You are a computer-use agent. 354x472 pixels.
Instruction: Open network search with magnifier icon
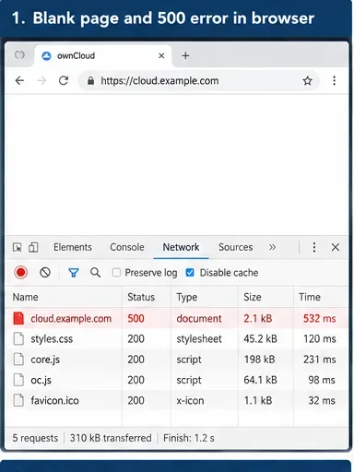95,273
